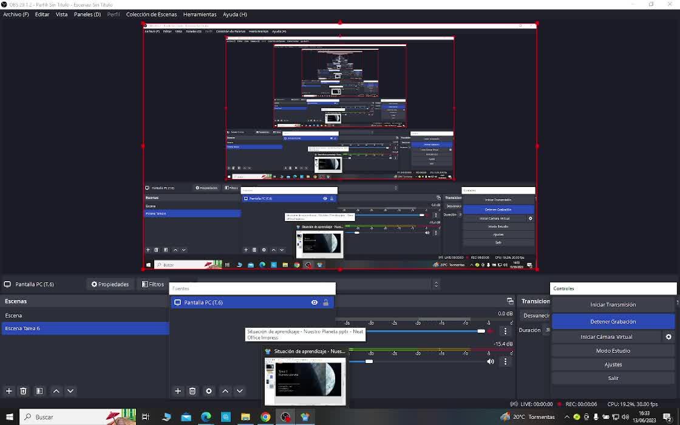Delete the selected scene with trash icon
This screenshot has height=425, width=680.
pos(23,391)
